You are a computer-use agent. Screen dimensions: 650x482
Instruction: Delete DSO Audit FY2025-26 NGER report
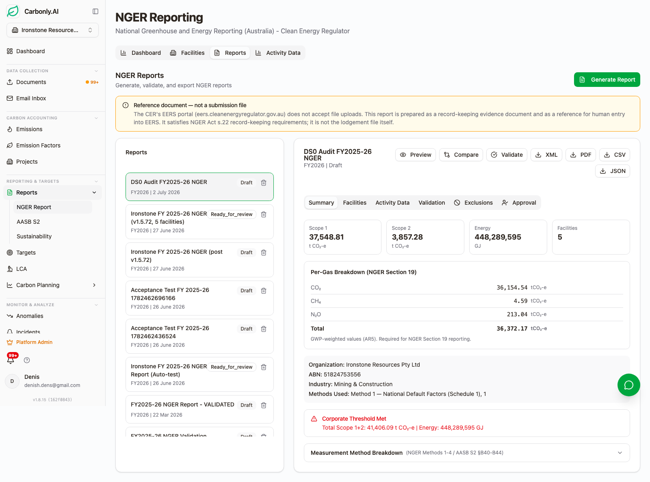[264, 183]
